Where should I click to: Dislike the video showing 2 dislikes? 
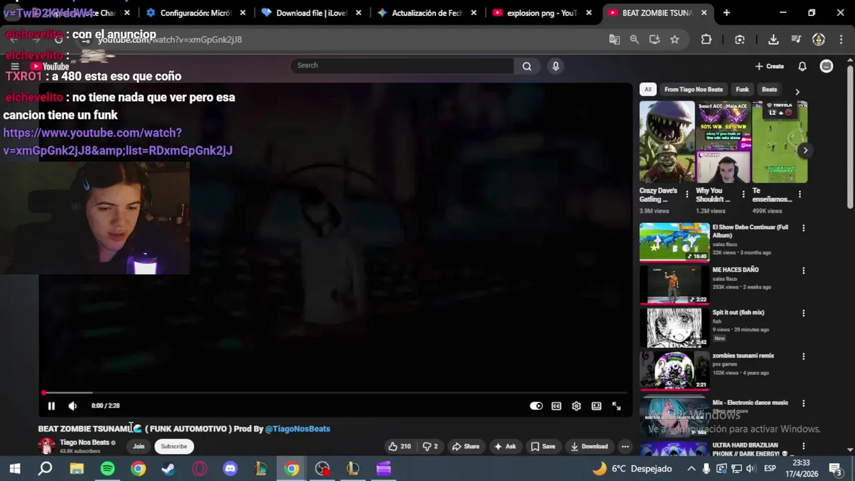pos(430,446)
